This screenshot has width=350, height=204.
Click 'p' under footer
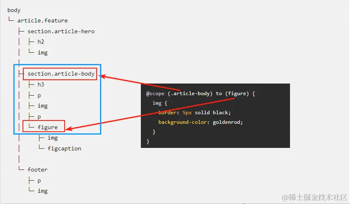click(x=39, y=181)
